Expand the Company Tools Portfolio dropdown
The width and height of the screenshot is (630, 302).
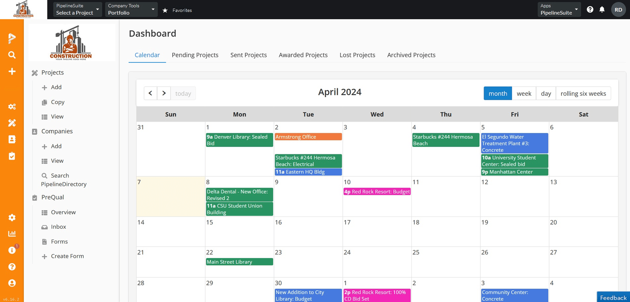pyautogui.click(x=131, y=9)
